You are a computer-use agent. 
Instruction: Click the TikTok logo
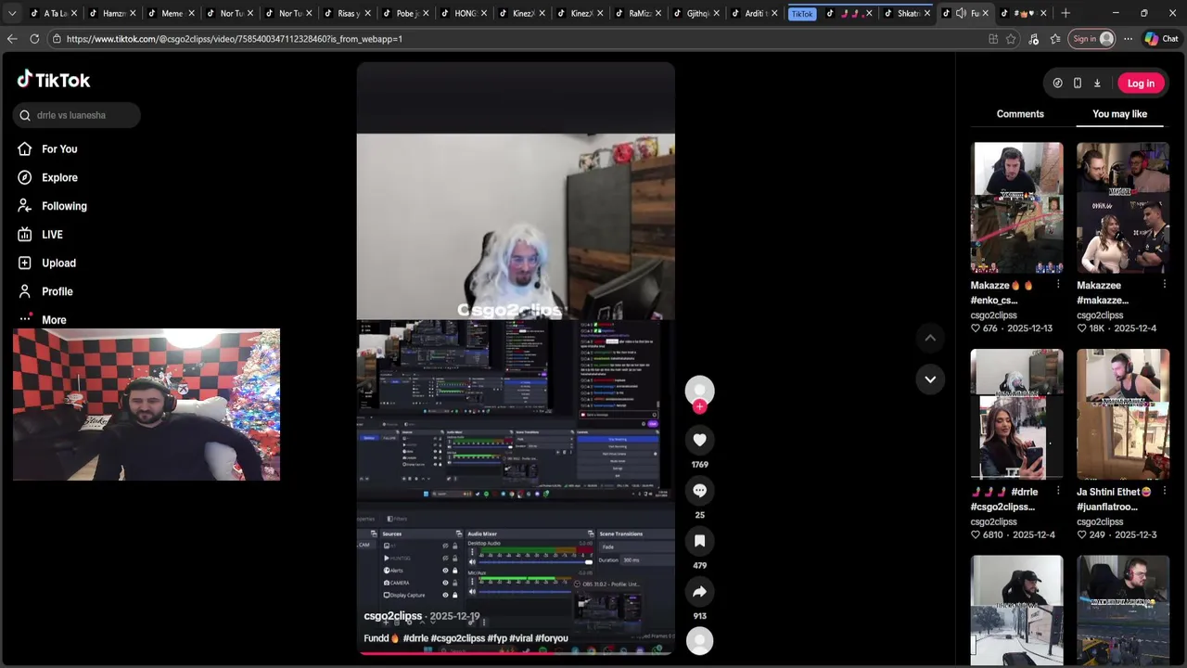click(x=54, y=80)
